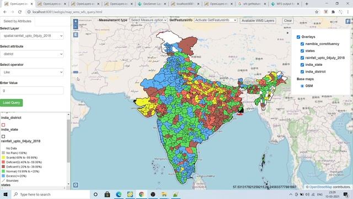The height and width of the screenshot is (199, 353).
Task: Toggle namibia_constituency layer checkbox
Action: (302, 44)
